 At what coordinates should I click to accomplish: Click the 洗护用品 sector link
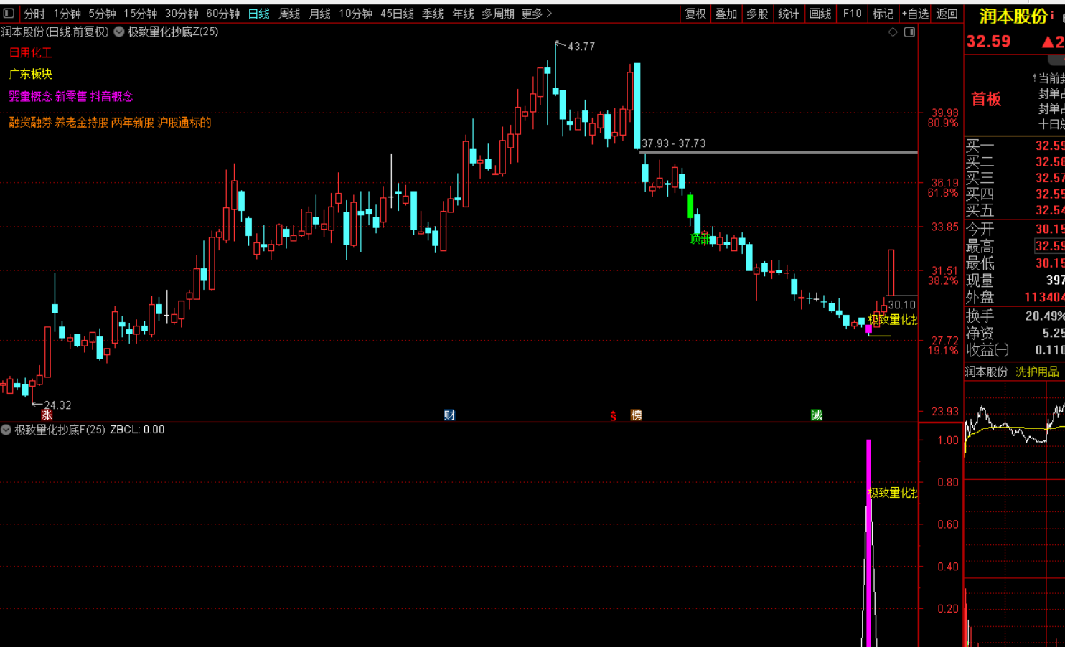pos(1037,372)
